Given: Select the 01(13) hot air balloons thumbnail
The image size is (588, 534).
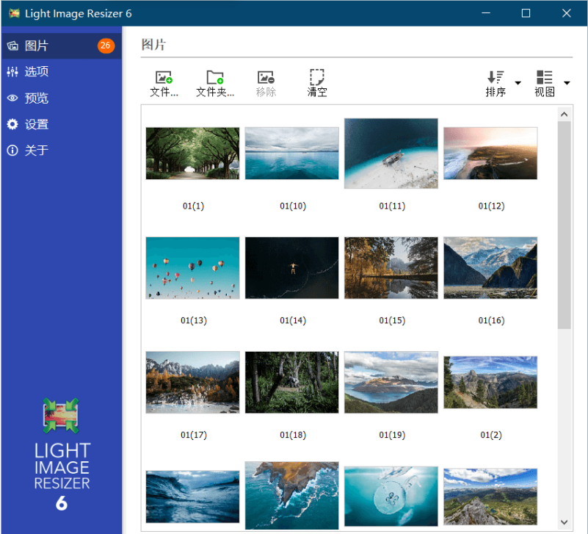Looking at the screenshot, I should 192,267.
